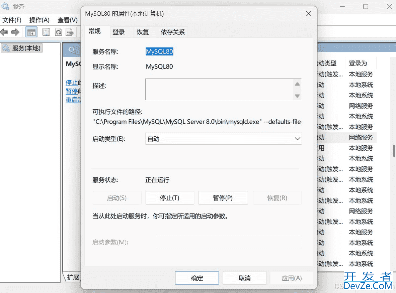Switch to the 登录 tab
This screenshot has height=293, width=396.
click(x=118, y=32)
